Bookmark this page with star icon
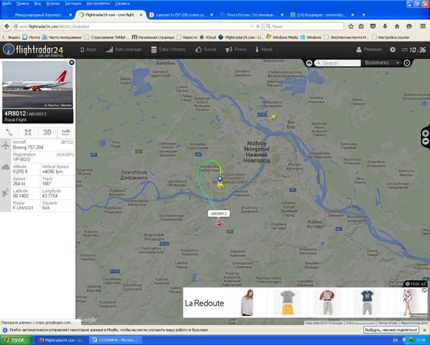 pyautogui.click(x=351, y=26)
